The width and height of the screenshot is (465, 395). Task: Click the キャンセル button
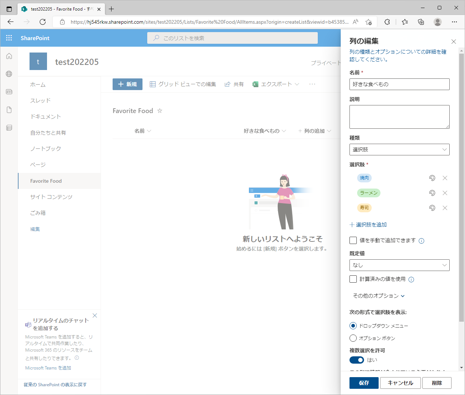[400, 383]
